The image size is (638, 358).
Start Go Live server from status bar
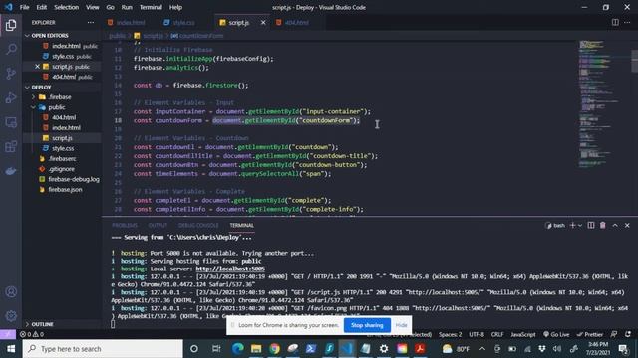(x=556, y=334)
